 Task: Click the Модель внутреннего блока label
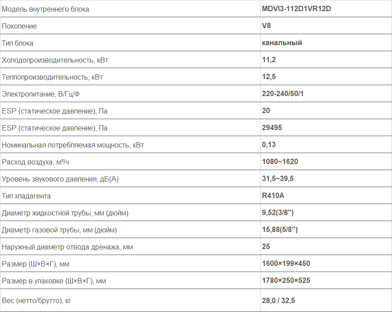45,9
